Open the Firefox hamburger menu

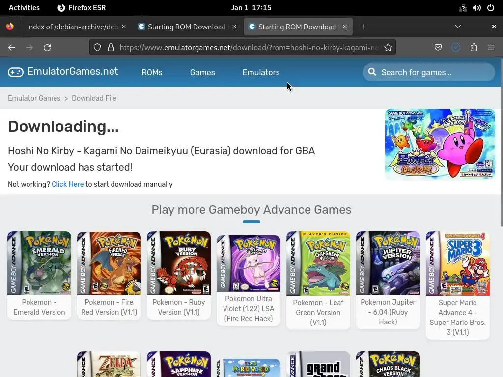pos(491,48)
